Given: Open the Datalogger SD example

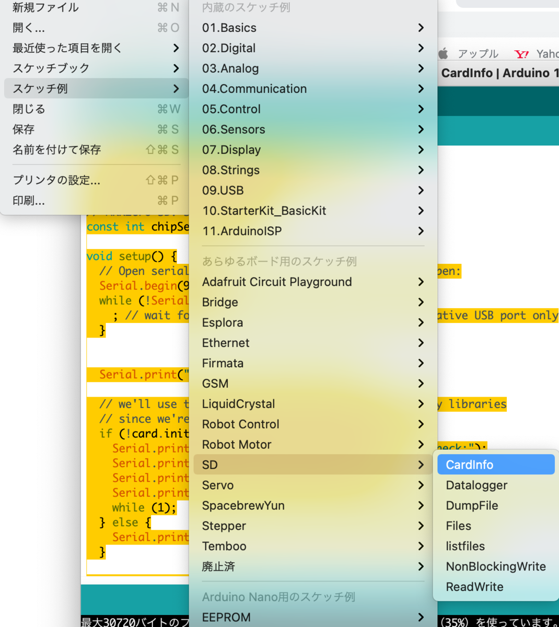Looking at the screenshot, I should pos(496,485).
